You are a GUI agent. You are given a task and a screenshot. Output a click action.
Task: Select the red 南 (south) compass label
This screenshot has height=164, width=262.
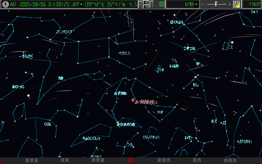pyautogui.click(x=131, y=161)
